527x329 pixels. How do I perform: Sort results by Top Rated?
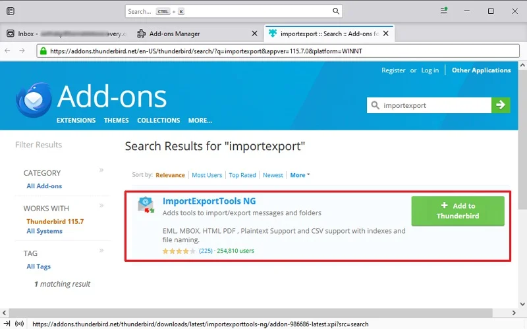[242, 175]
